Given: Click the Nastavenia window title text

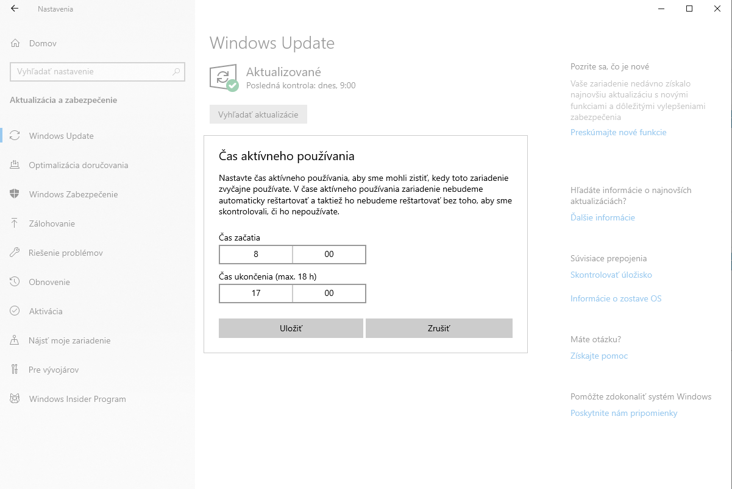Looking at the screenshot, I should click(55, 9).
